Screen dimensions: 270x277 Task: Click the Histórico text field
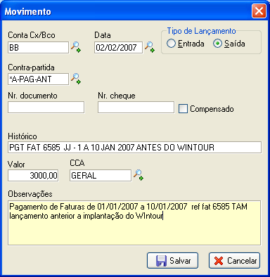tap(134, 148)
